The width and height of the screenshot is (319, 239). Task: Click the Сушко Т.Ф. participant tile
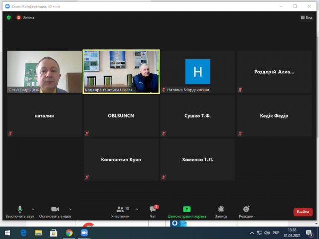click(x=198, y=116)
